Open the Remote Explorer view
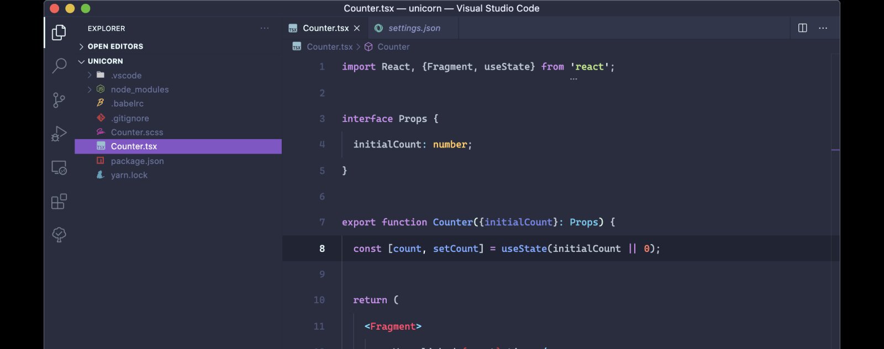This screenshot has height=349, width=884. pos(59,167)
